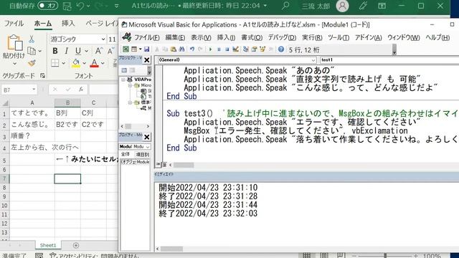The image size is (459, 258).
Task: Click View Code icon in Project panel
Action: pyautogui.click(x=124, y=70)
